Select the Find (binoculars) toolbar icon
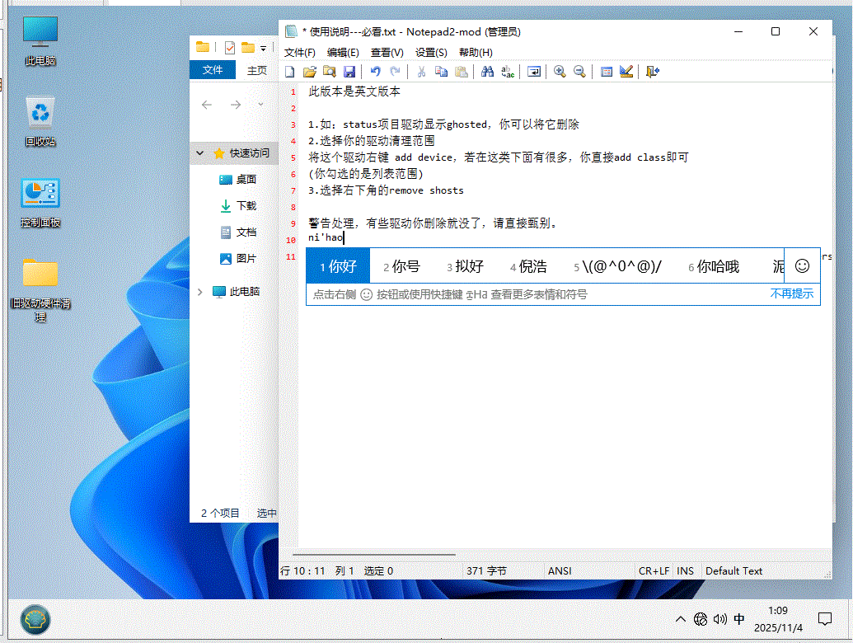 click(487, 72)
